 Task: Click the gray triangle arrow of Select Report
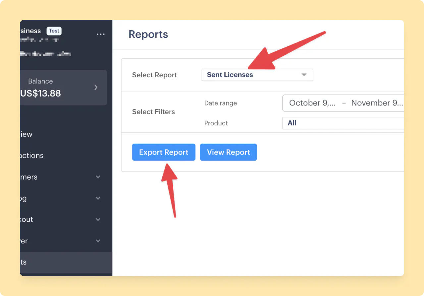click(304, 75)
